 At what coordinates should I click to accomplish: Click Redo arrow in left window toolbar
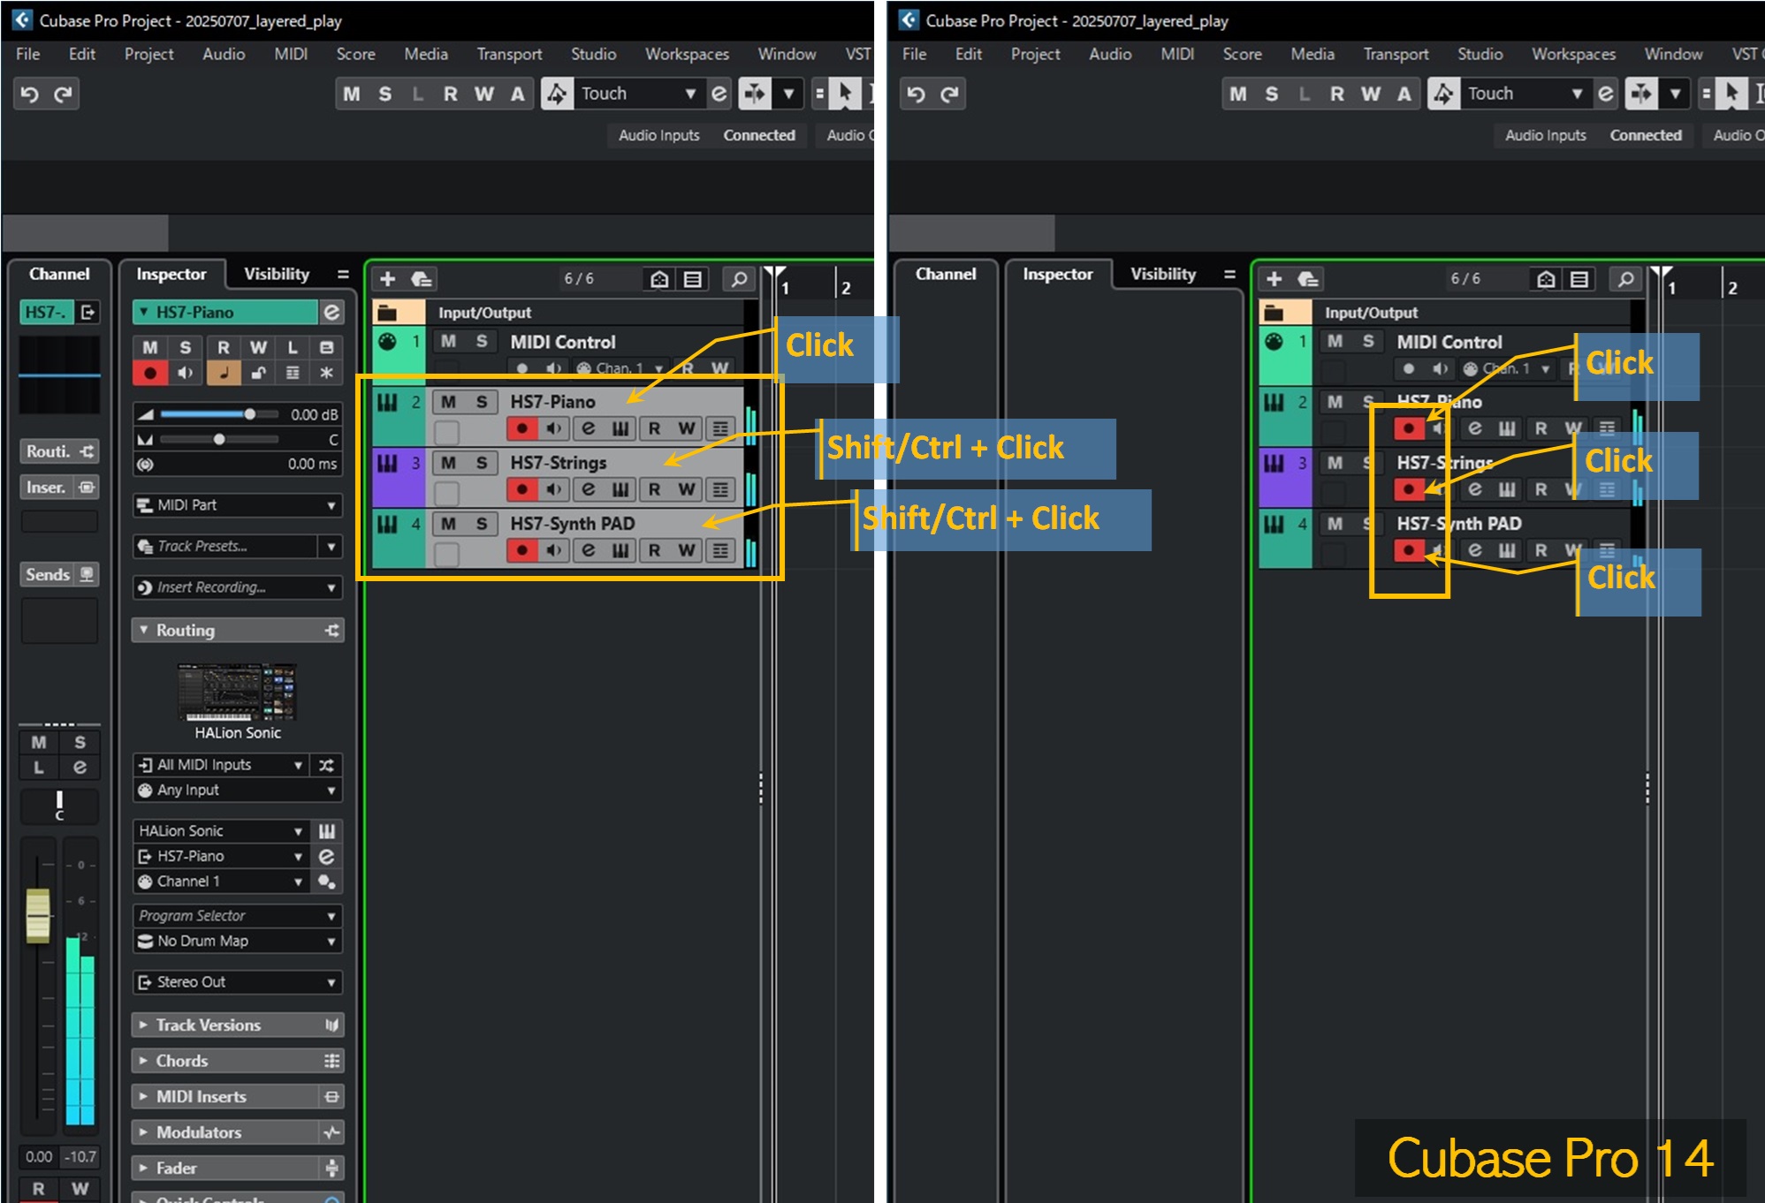point(63,94)
